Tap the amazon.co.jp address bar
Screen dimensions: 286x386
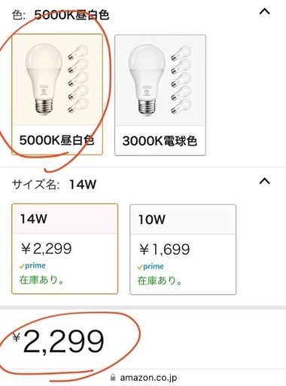click(x=144, y=378)
